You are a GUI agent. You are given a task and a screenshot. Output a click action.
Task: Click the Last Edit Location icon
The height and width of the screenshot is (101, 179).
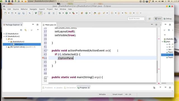tap(126, 13)
